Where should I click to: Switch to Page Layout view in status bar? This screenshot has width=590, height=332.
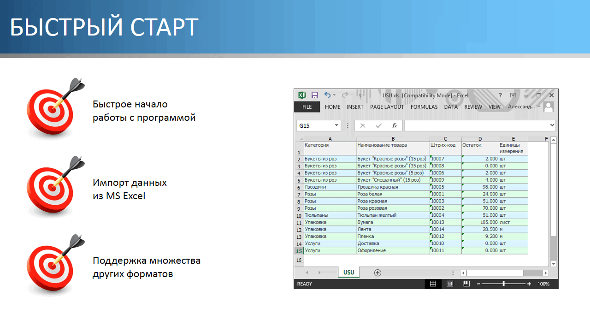coord(450,284)
